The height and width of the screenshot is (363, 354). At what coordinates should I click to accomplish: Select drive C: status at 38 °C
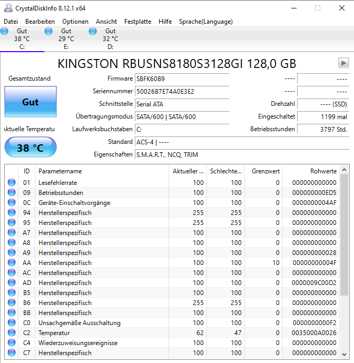22,38
